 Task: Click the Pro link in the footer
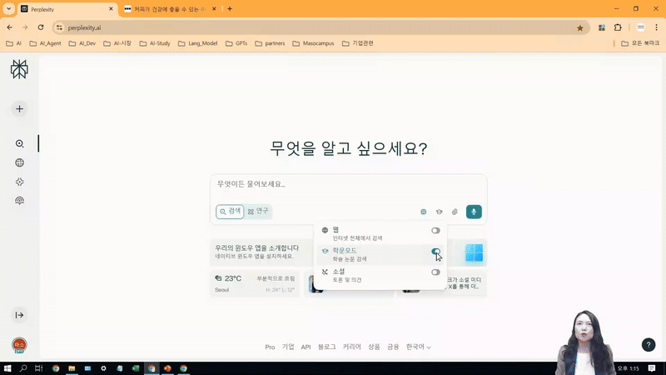tap(270, 347)
